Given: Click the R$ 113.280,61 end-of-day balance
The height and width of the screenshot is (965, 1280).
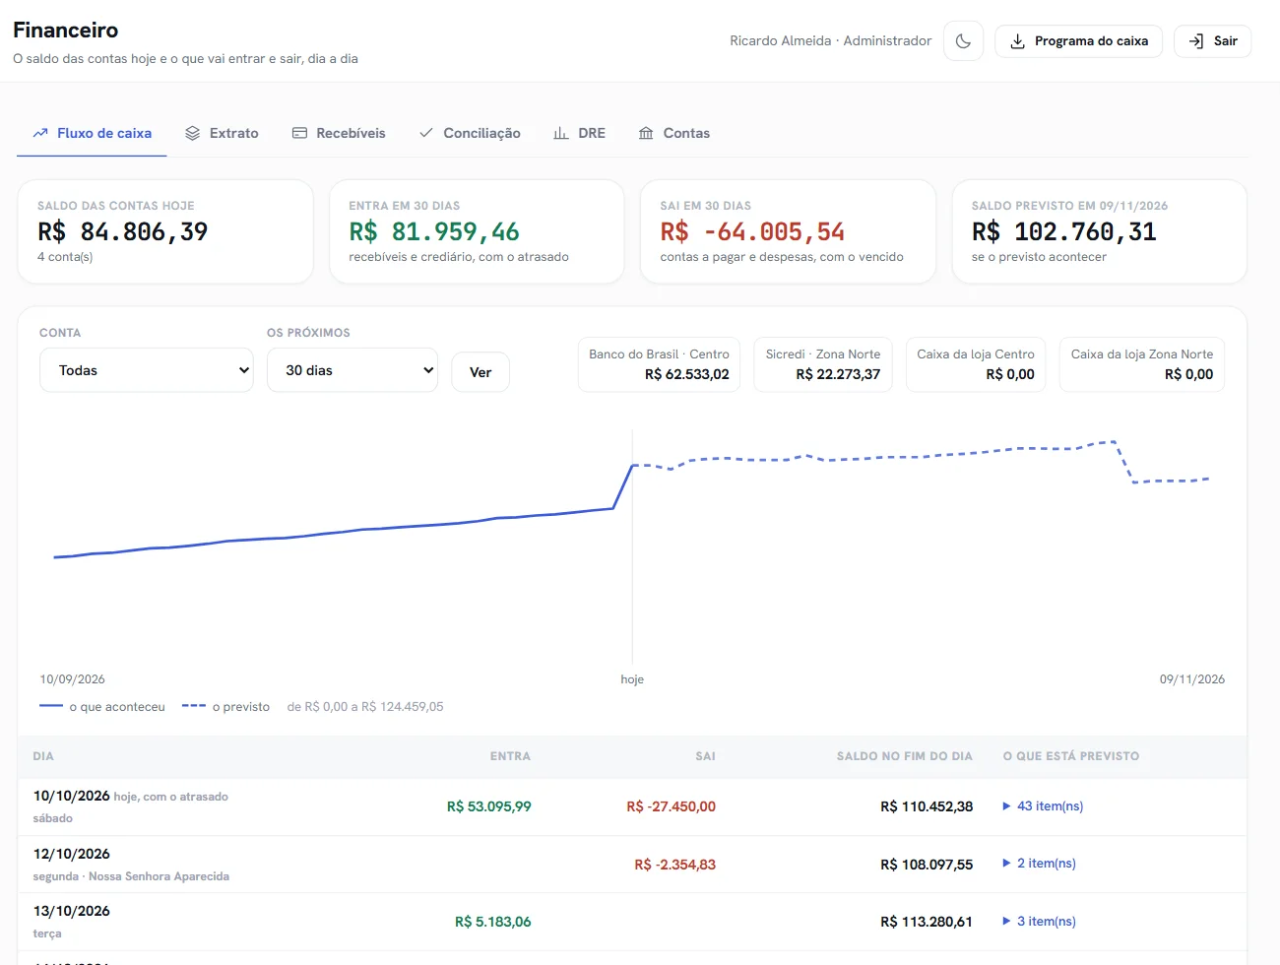Looking at the screenshot, I should coord(927,922).
